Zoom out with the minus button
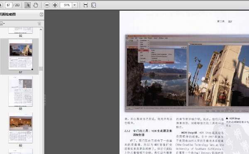The width and height of the screenshot is (249, 154). point(47,5)
